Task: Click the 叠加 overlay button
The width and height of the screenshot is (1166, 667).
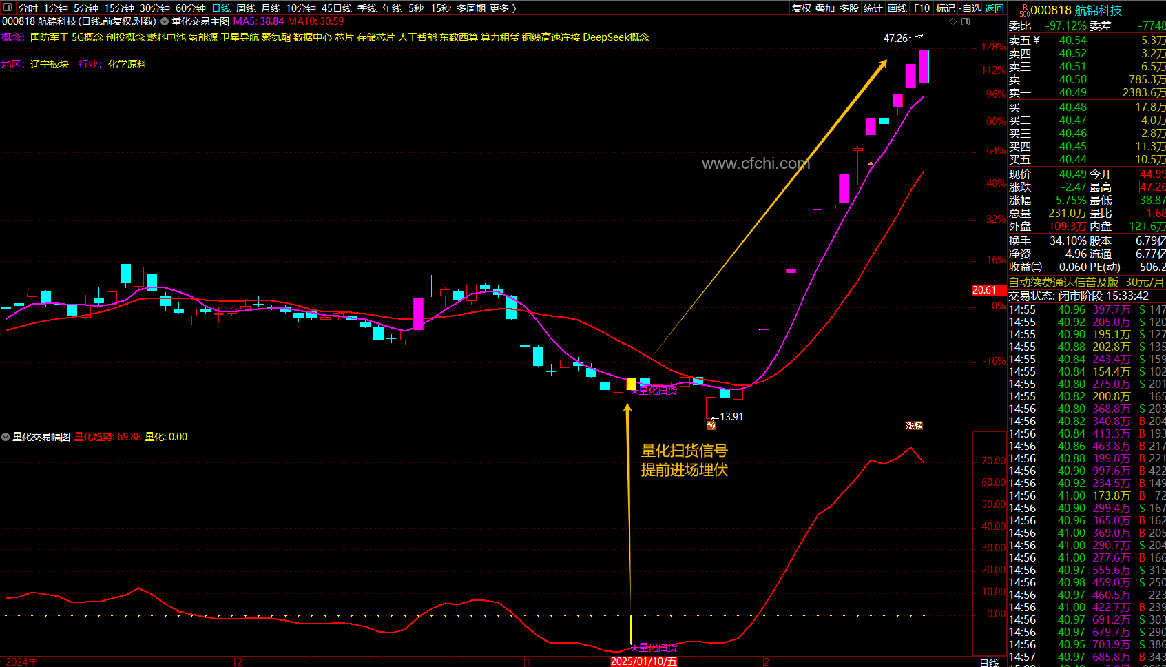Action: [x=825, y=8]
